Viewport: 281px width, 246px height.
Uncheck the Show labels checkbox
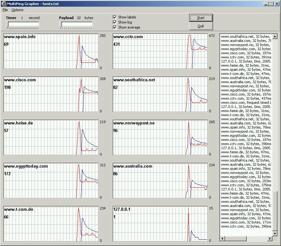115,17
